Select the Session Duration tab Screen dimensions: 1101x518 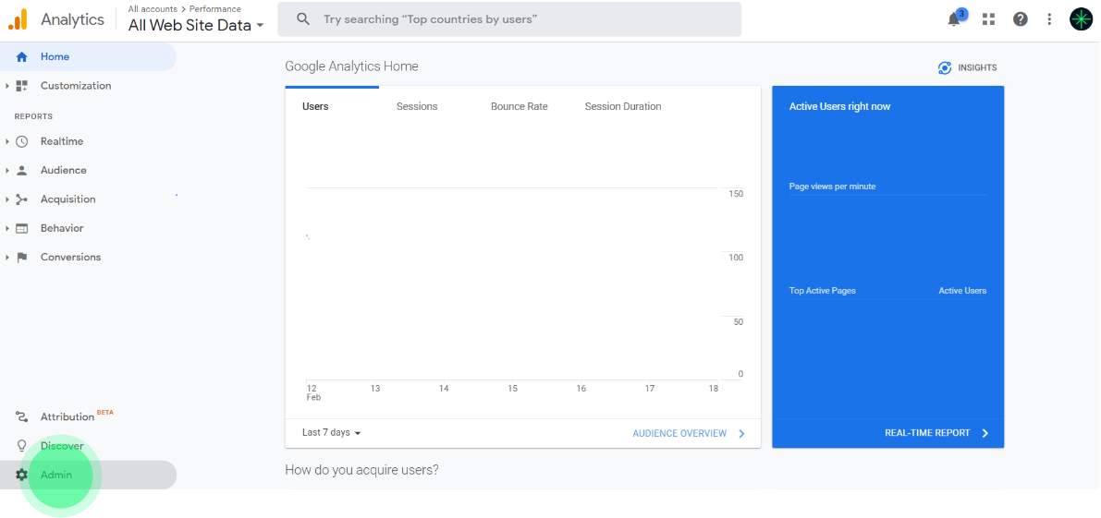click(x=622, y=106)
